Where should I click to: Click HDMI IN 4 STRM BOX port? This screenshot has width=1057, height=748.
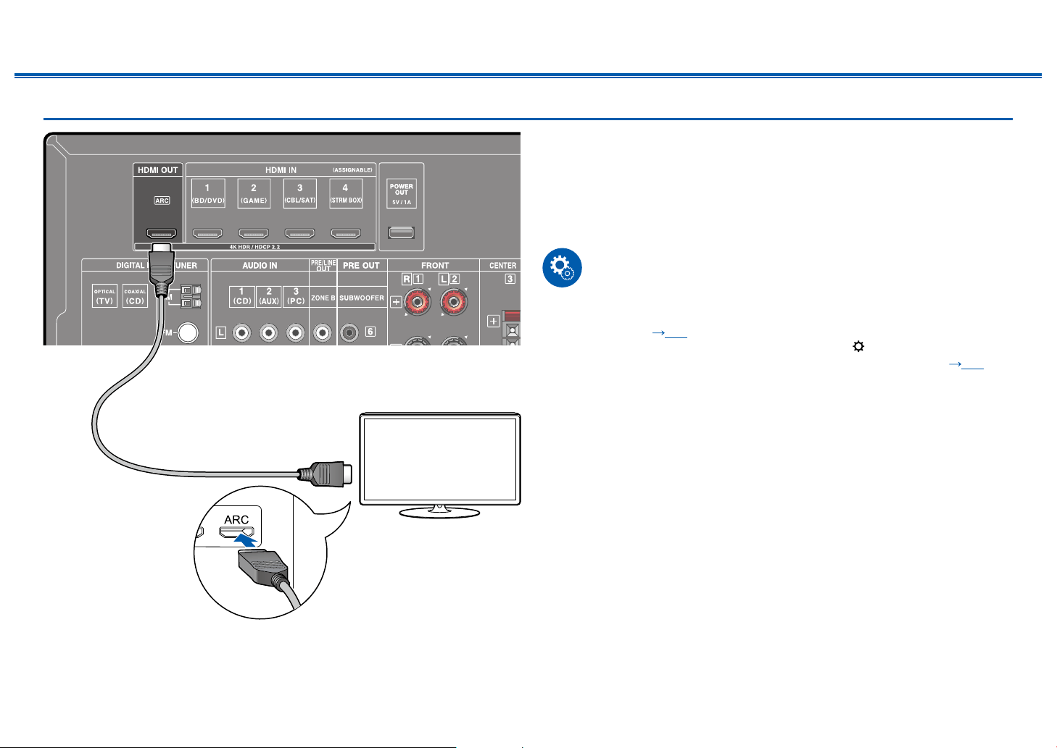point(346,234)
